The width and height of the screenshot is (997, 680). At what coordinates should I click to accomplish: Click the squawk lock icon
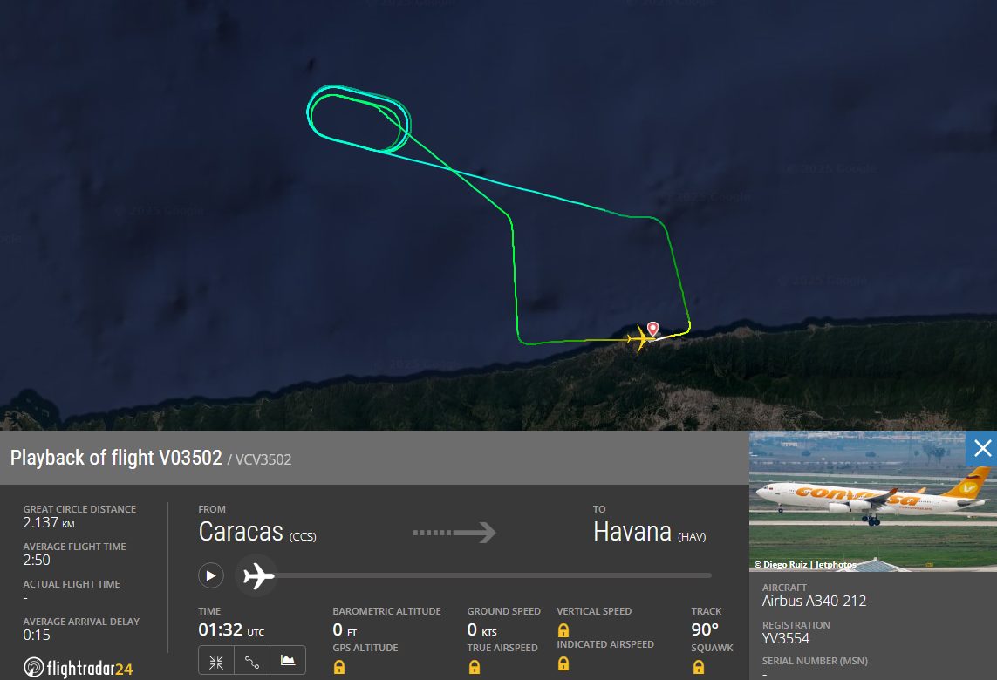698,667
